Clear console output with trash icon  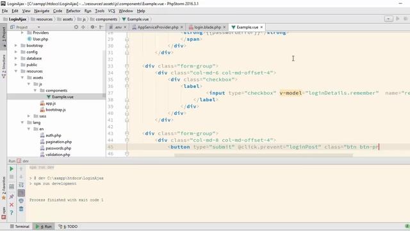point(21,209)
